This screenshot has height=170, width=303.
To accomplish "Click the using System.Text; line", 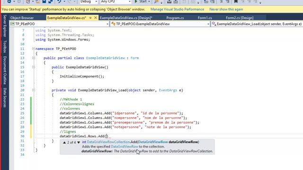I will click(53, 30).
